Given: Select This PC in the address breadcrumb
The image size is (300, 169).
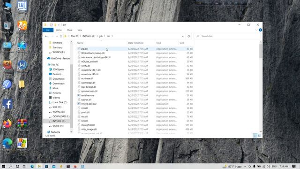Looking at the screenshot, I should [75, 36].
